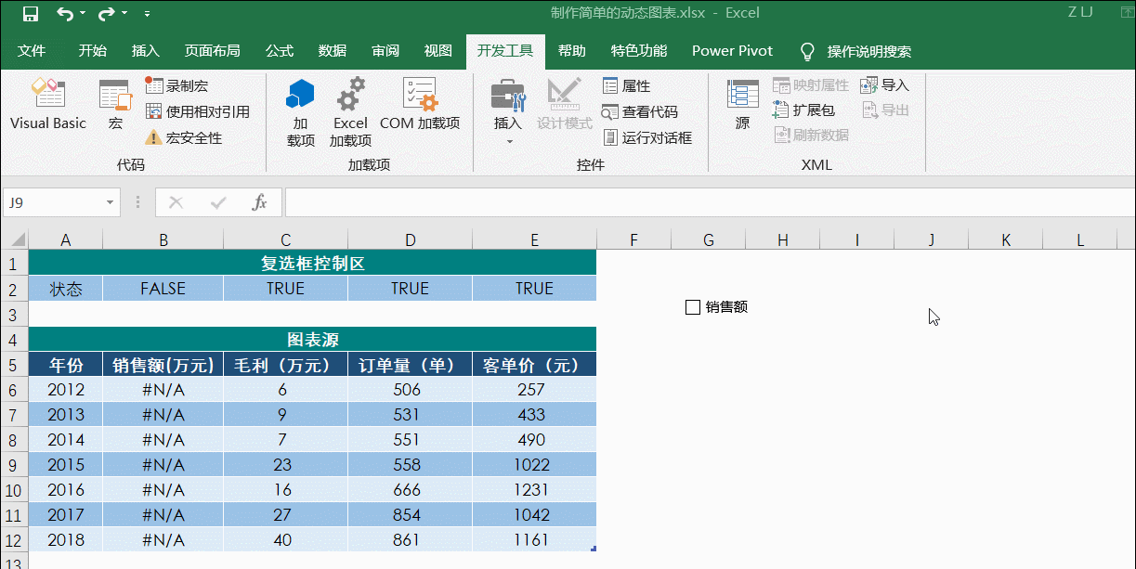Click the Redo arrow icon

click(x=107, y=14)
